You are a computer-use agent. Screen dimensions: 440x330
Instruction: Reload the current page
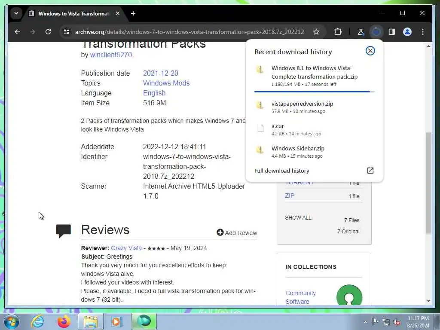48,32
